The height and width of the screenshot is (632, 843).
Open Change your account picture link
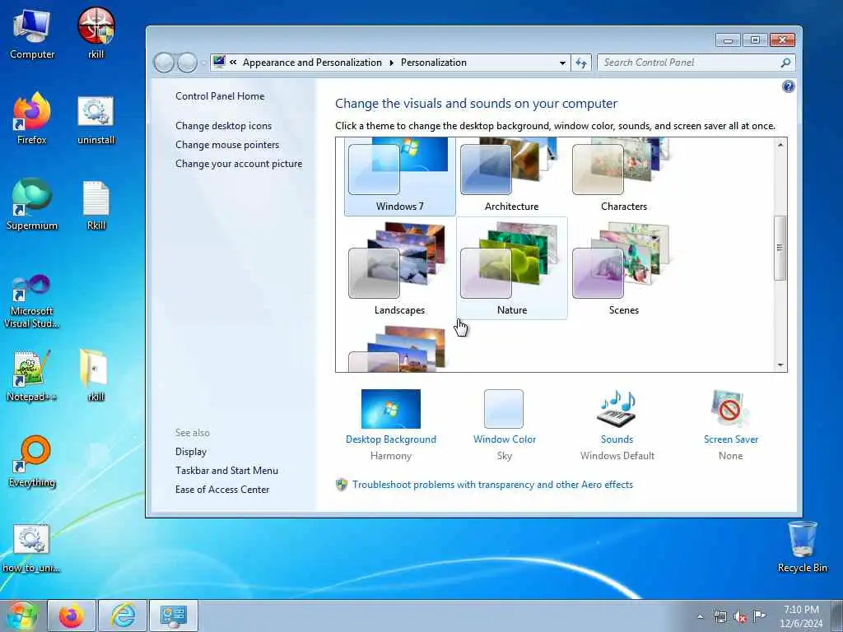(239, 164)
